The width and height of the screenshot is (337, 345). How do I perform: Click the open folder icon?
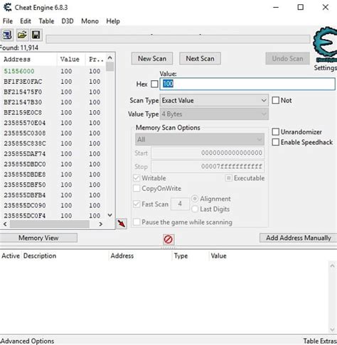(x=22, y=35)
